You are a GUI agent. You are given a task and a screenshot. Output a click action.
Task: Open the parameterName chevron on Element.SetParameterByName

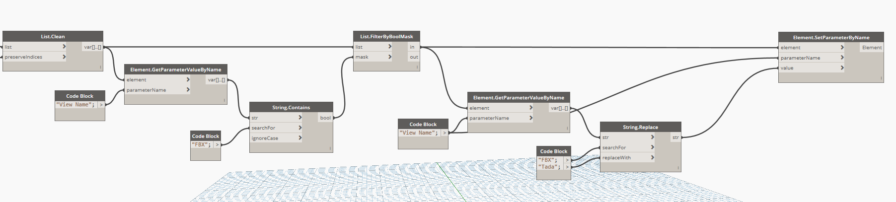tap(842, 58)
